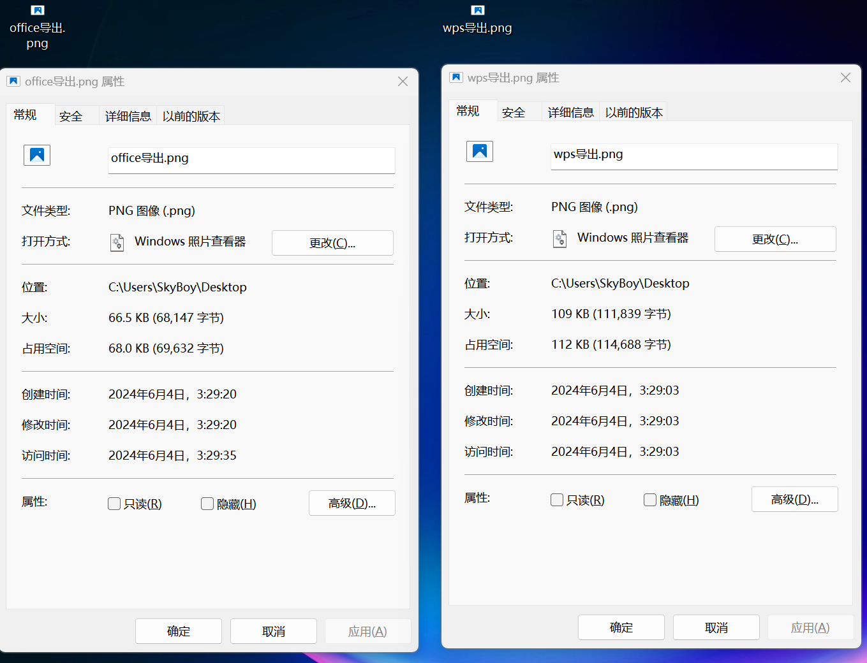867x663 pixels.
Task: Click title bar icon of office导出.png properties
Action: pos(13,81)
